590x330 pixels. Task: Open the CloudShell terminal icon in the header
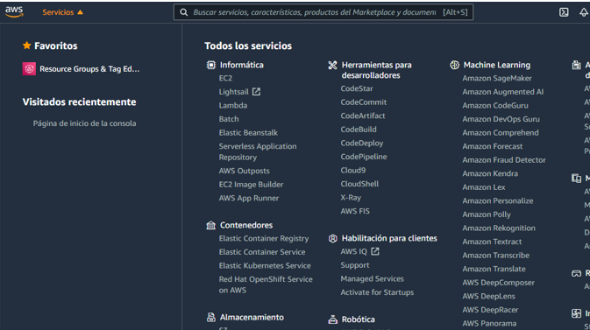click(564, 12)
